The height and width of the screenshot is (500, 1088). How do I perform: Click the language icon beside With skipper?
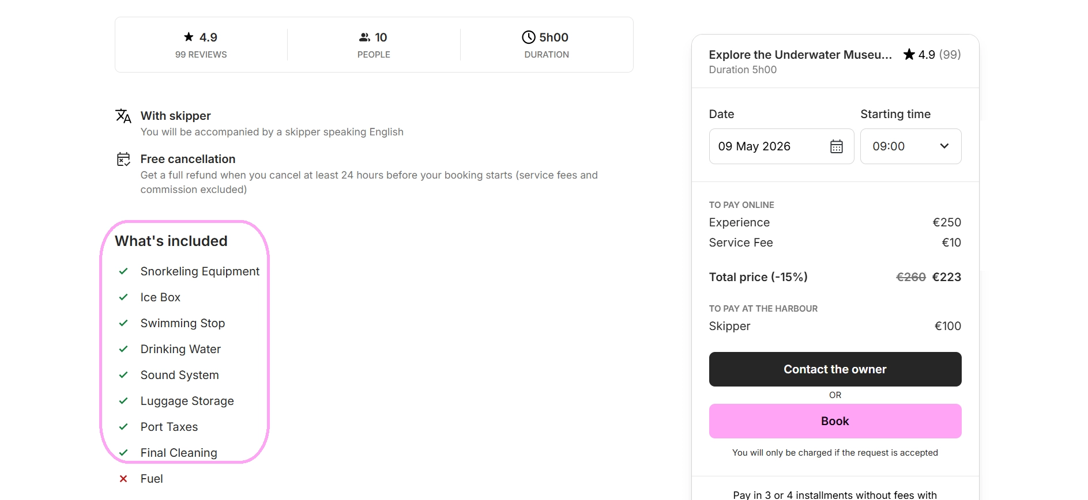123,116
